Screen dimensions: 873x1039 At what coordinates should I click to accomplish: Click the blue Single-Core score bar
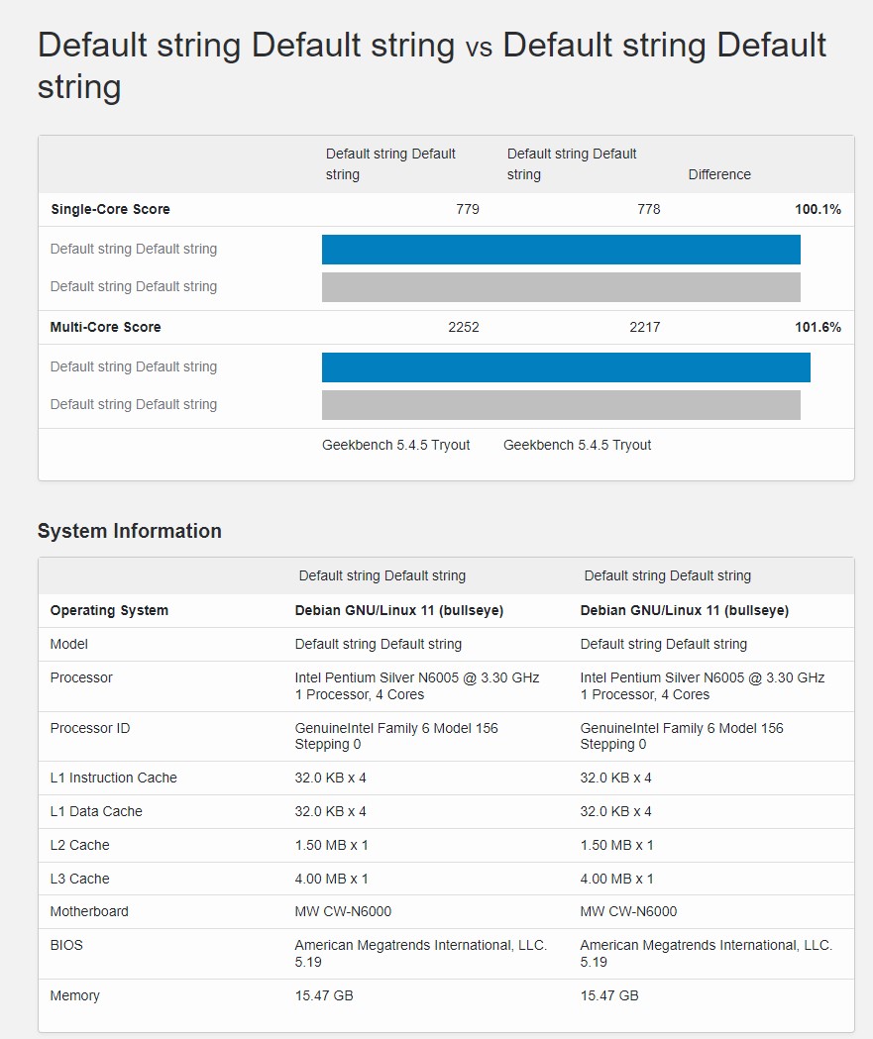561,250
